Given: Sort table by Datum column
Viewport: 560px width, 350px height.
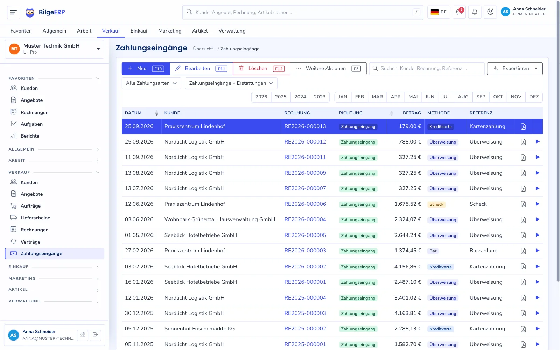Looking at the screenshot, I should 141,113.
